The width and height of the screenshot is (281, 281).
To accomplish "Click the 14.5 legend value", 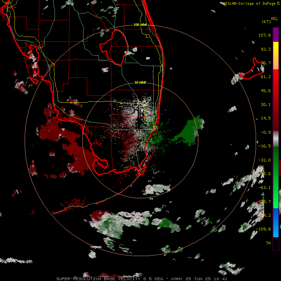I will (x=266, y=118).
